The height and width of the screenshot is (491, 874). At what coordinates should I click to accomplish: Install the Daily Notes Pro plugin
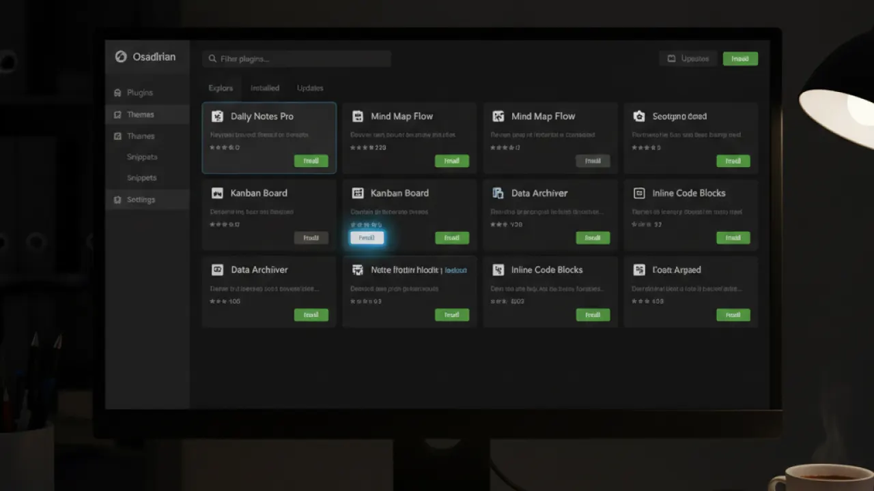pyautogui.click(x=311, y=161)
